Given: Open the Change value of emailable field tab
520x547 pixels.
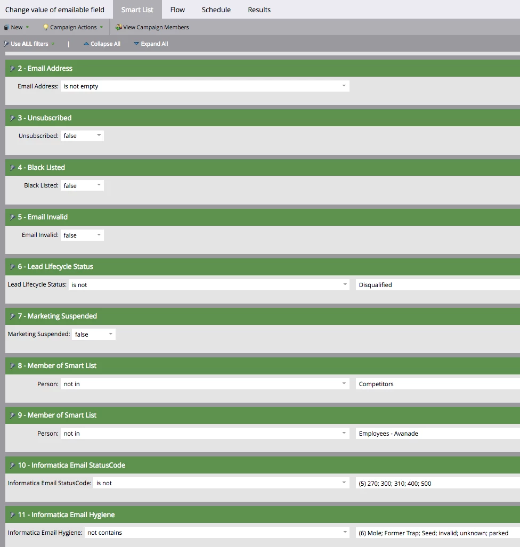Looking at the screenshot, I should pos(55,10).
